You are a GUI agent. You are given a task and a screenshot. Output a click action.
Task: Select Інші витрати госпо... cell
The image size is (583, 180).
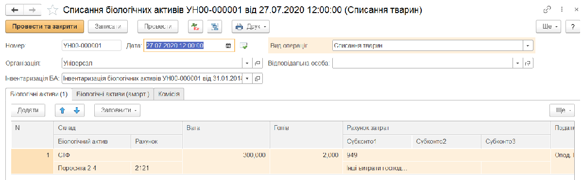[377, 168]
